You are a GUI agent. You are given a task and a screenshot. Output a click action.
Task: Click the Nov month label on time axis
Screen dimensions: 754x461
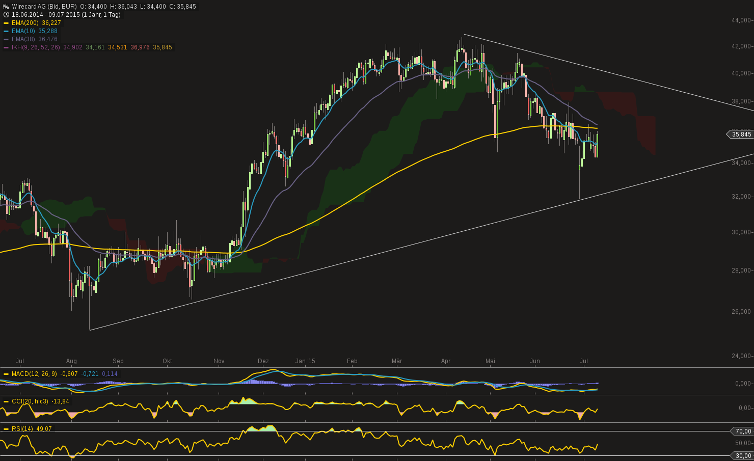(x=219, y=361)
